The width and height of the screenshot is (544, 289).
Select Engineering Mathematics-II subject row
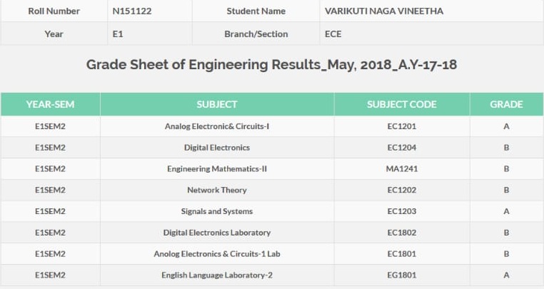272,169
